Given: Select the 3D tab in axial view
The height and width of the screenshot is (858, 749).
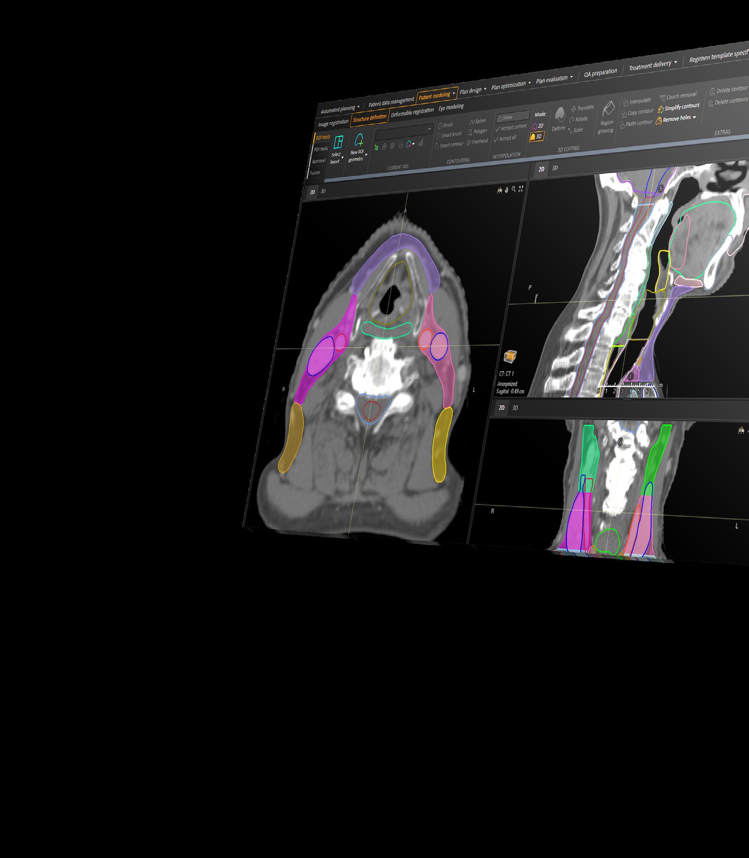Looking at the screenshot, I should (x=323, y=191).
